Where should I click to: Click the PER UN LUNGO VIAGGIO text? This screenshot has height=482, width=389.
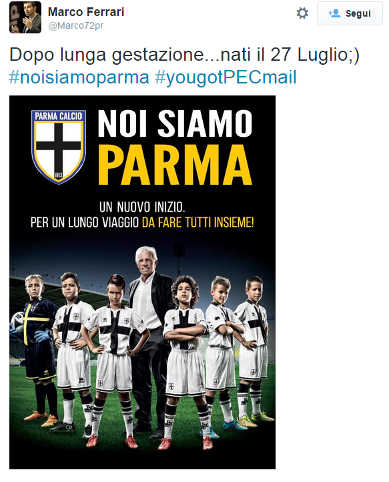(85, 222)
